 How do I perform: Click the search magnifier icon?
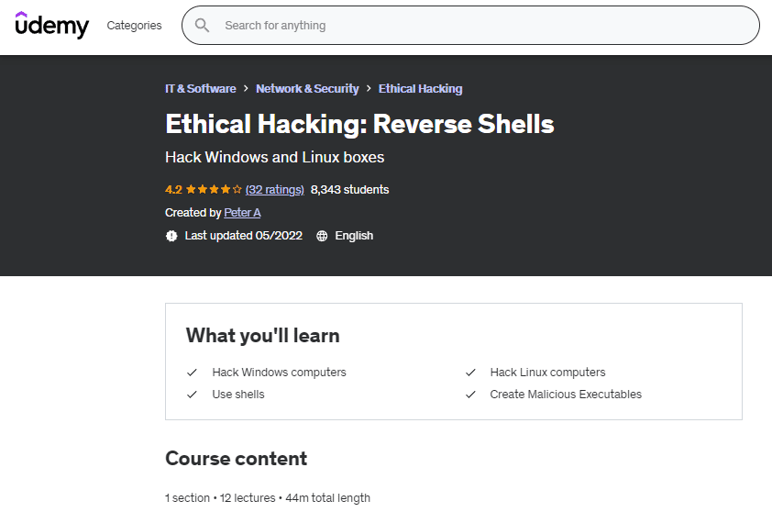pyautogui.click(x=203, y=26)
